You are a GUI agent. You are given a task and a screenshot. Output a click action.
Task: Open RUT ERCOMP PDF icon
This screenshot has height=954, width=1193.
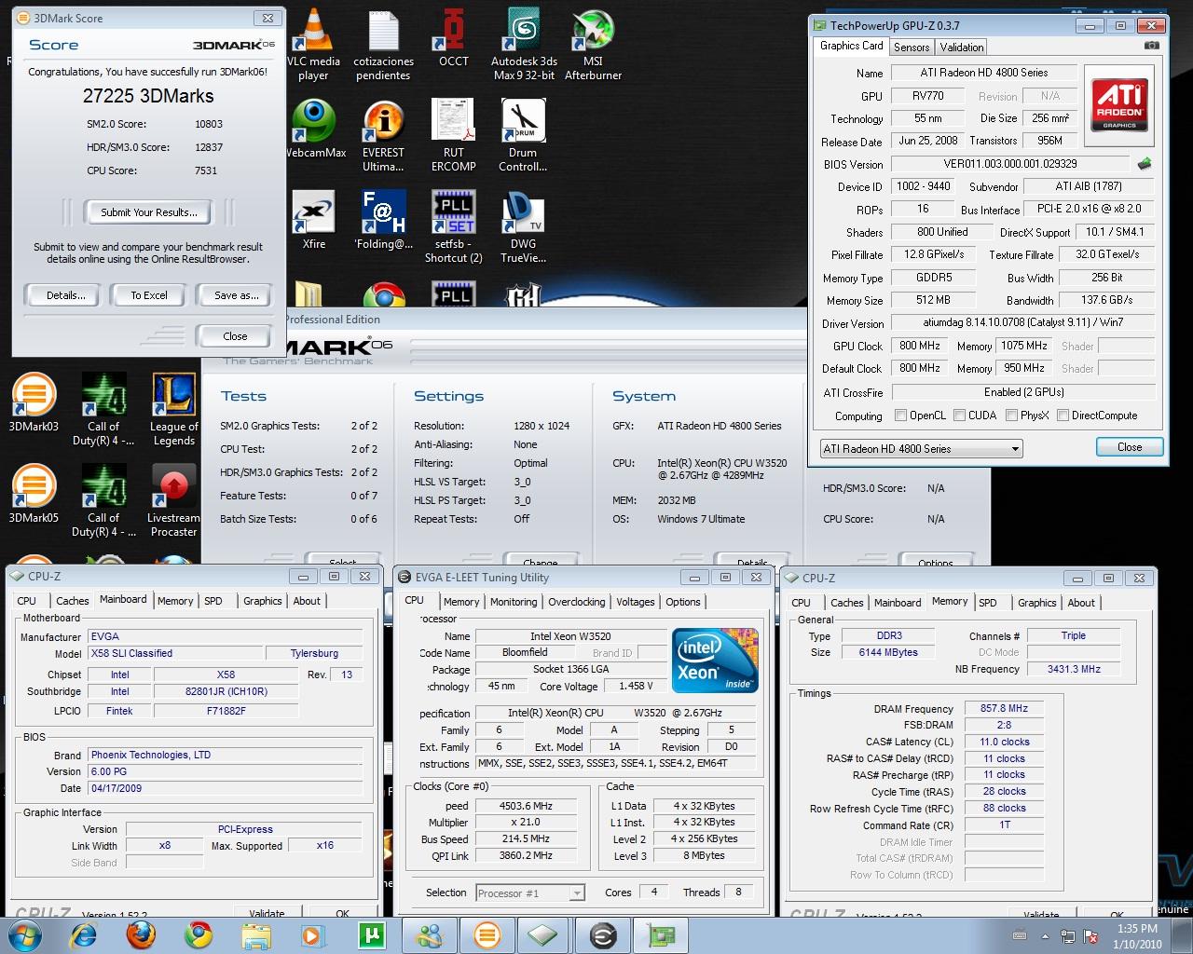coord(454,135)
